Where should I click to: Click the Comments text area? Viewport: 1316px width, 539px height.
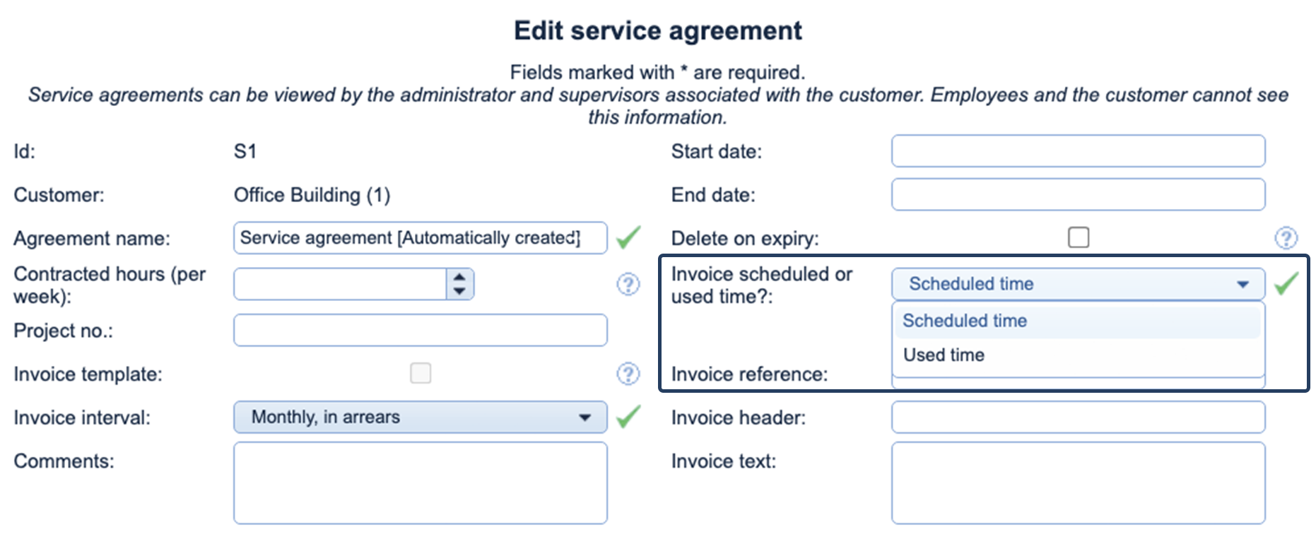pyautogui.click(x=421, y=482)
